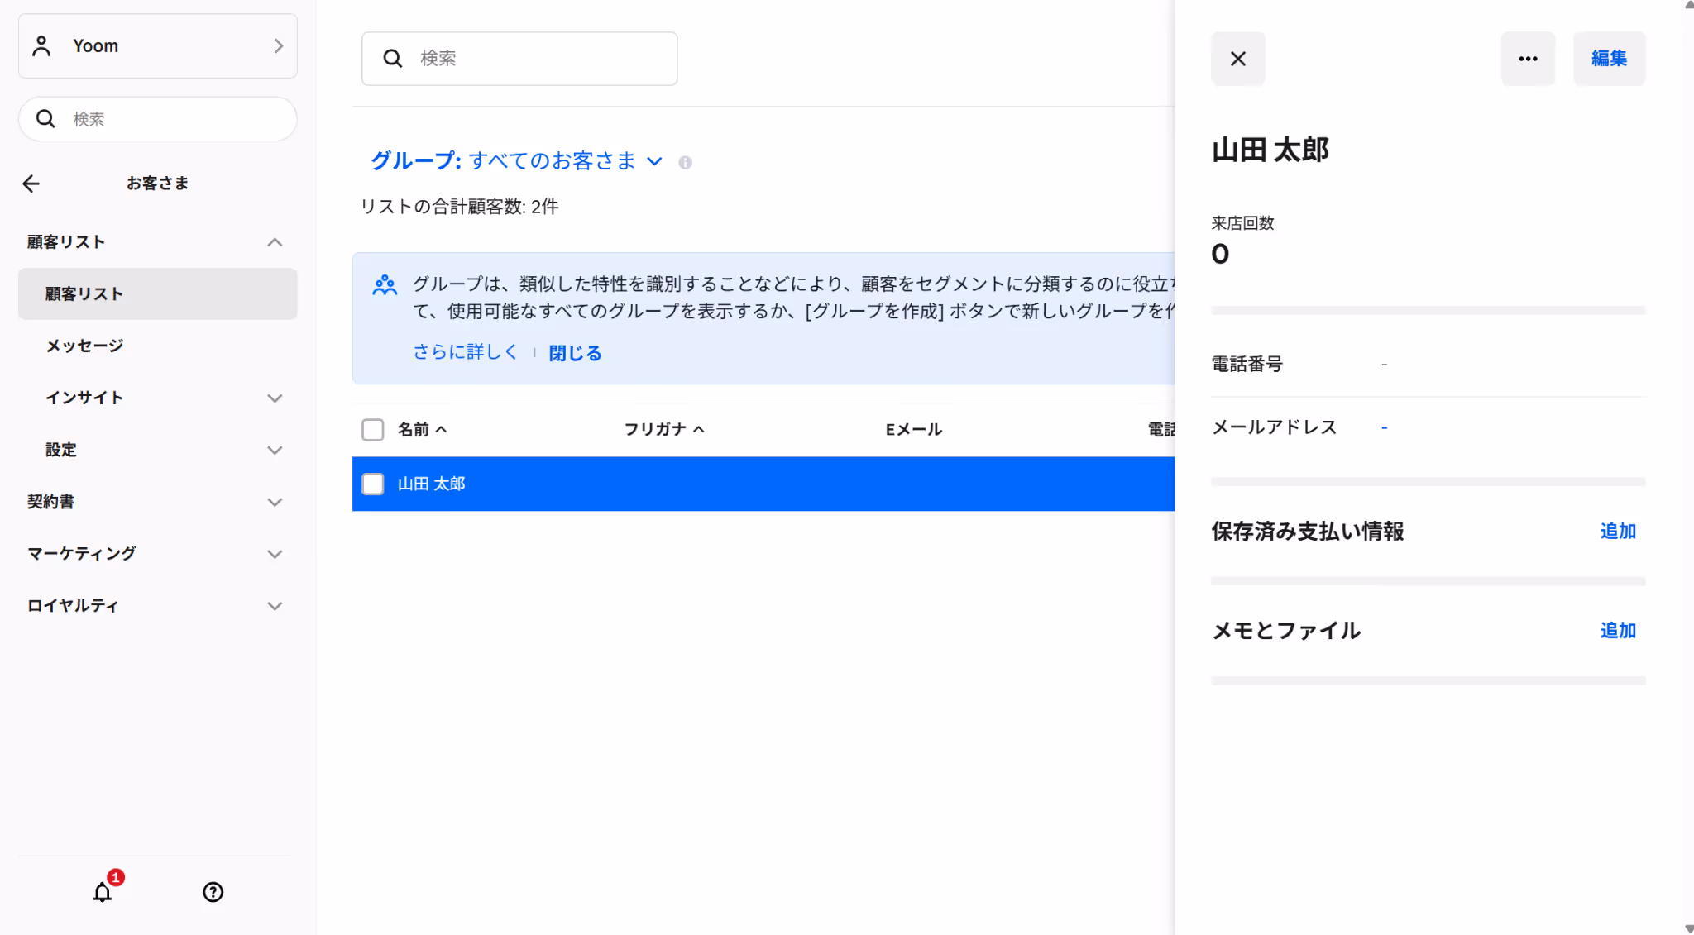The height and width of the screenshot is (935, 1694).
Task: Expand the マーケティング sidebar section
Action: 275,554
